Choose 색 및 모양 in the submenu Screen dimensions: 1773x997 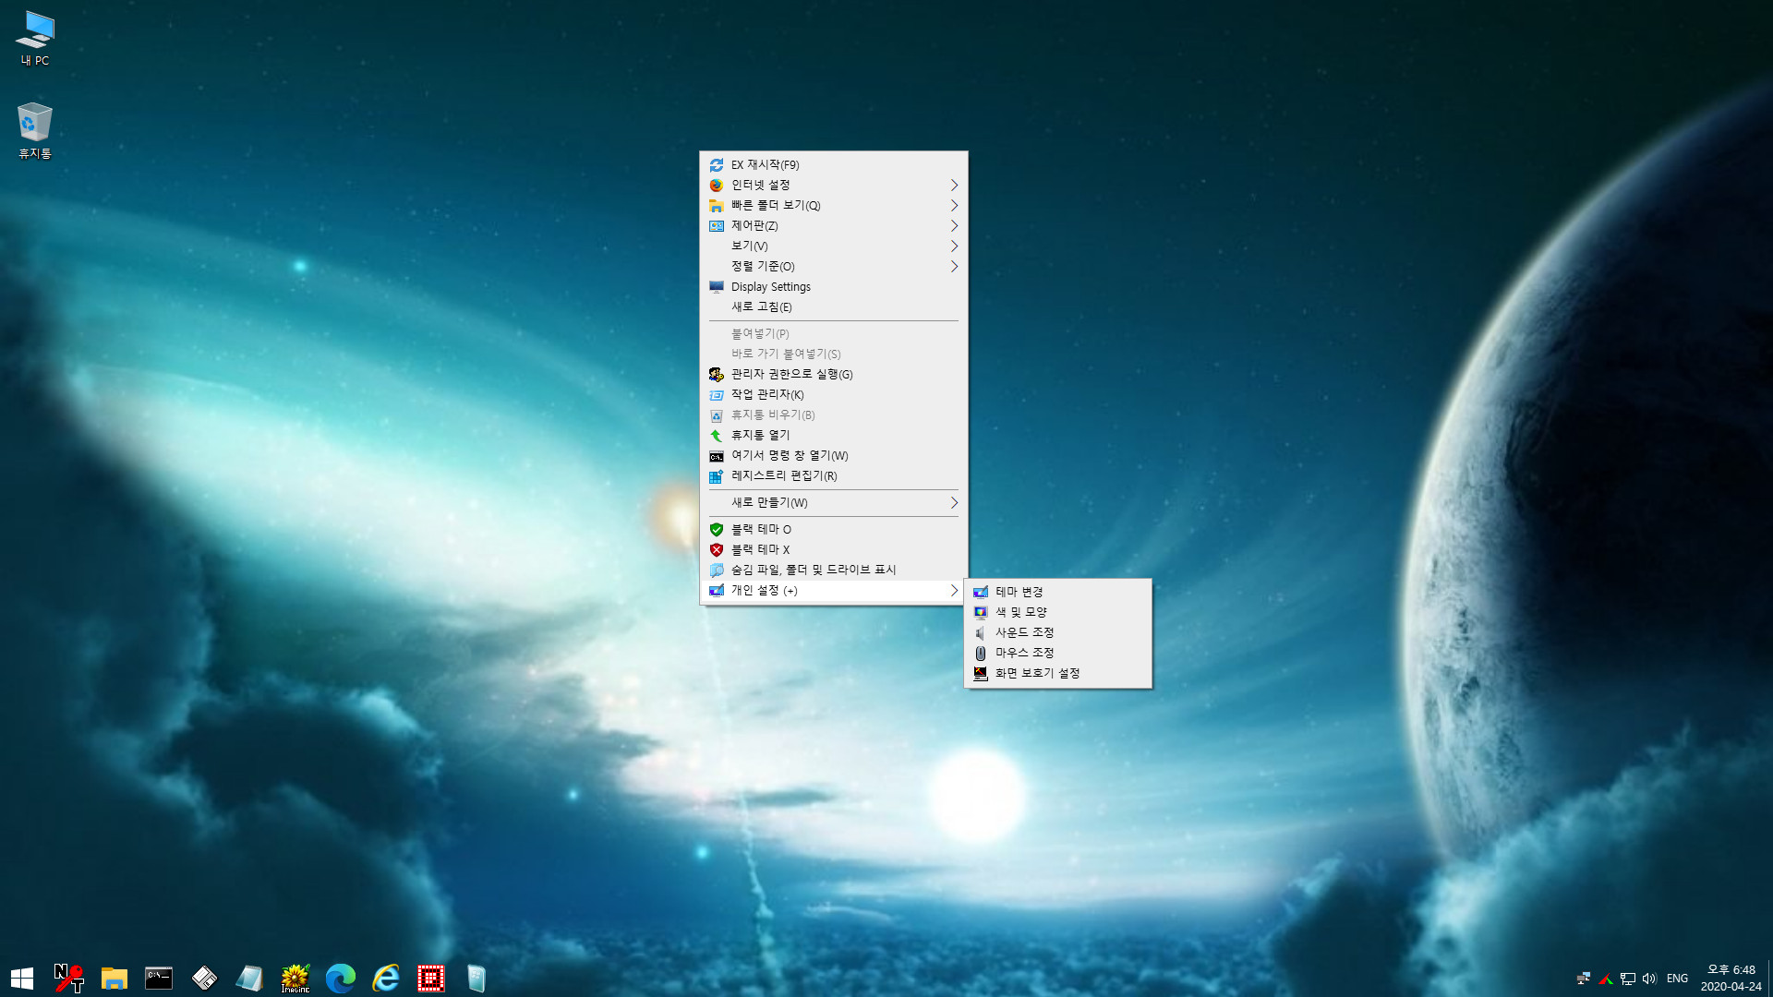1058,613
